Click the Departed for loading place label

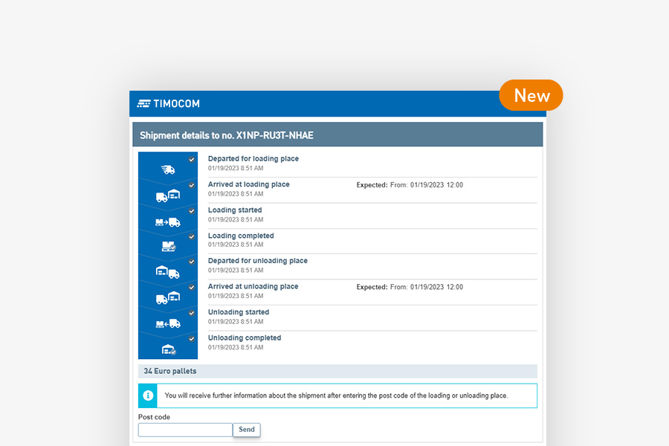coord(253,159)
